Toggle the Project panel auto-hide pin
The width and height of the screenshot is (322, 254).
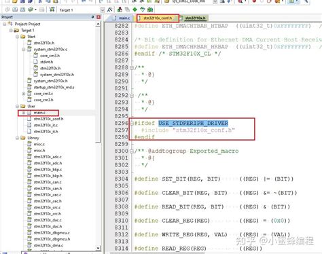[92, 17]
